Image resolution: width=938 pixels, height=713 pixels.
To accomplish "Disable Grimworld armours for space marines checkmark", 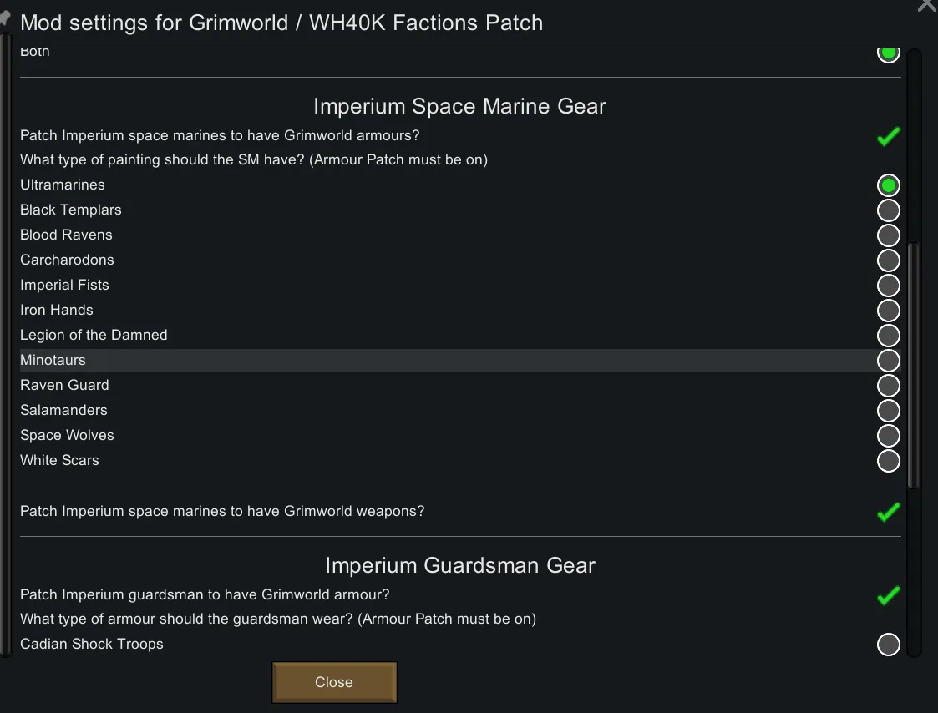I will (x=888, y=136).
